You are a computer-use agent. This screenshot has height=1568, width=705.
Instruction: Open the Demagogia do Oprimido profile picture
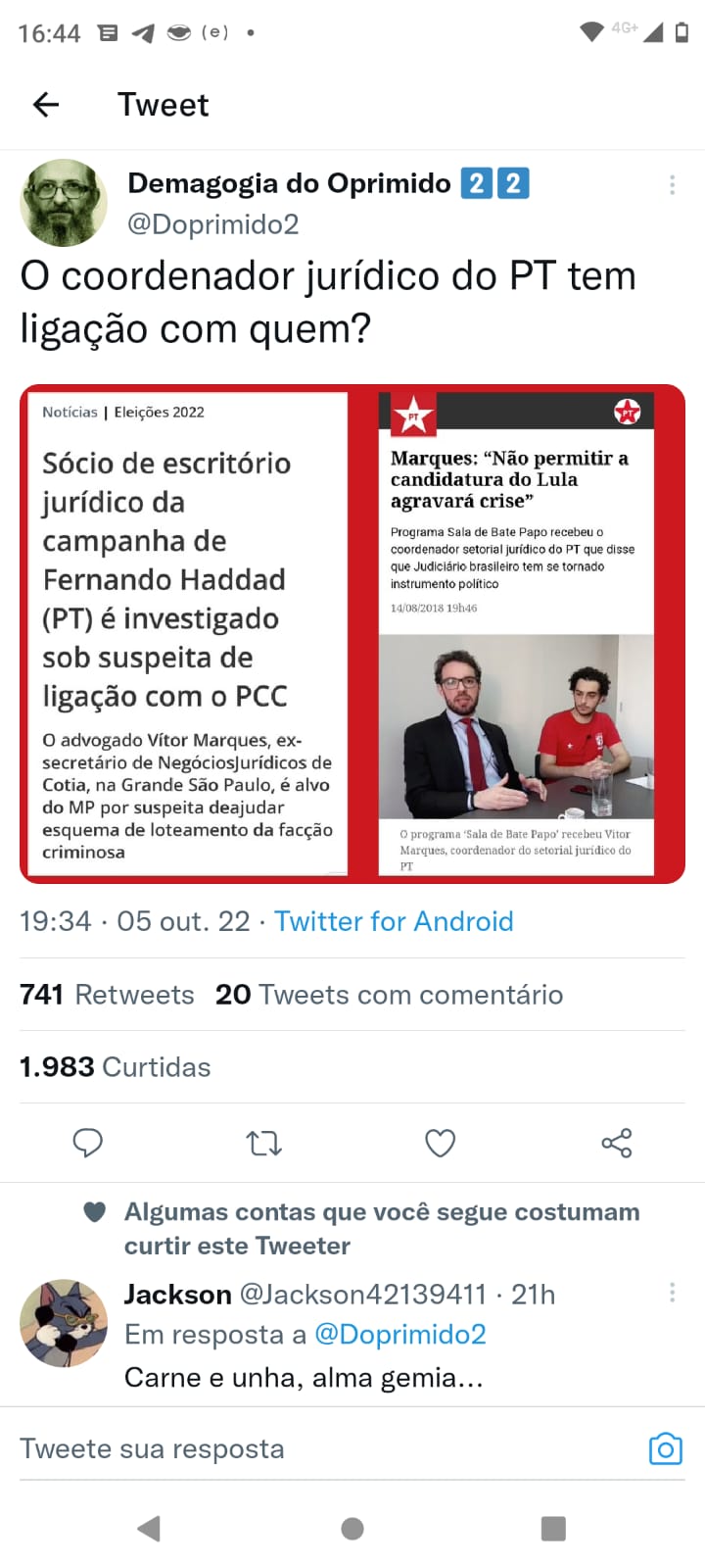click(x=64, y=203)
